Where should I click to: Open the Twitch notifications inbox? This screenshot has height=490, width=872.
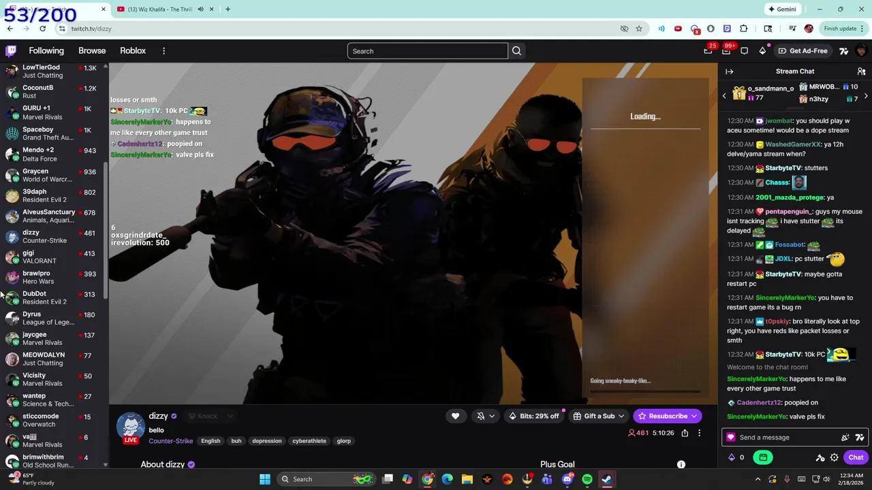coord(726,51)
